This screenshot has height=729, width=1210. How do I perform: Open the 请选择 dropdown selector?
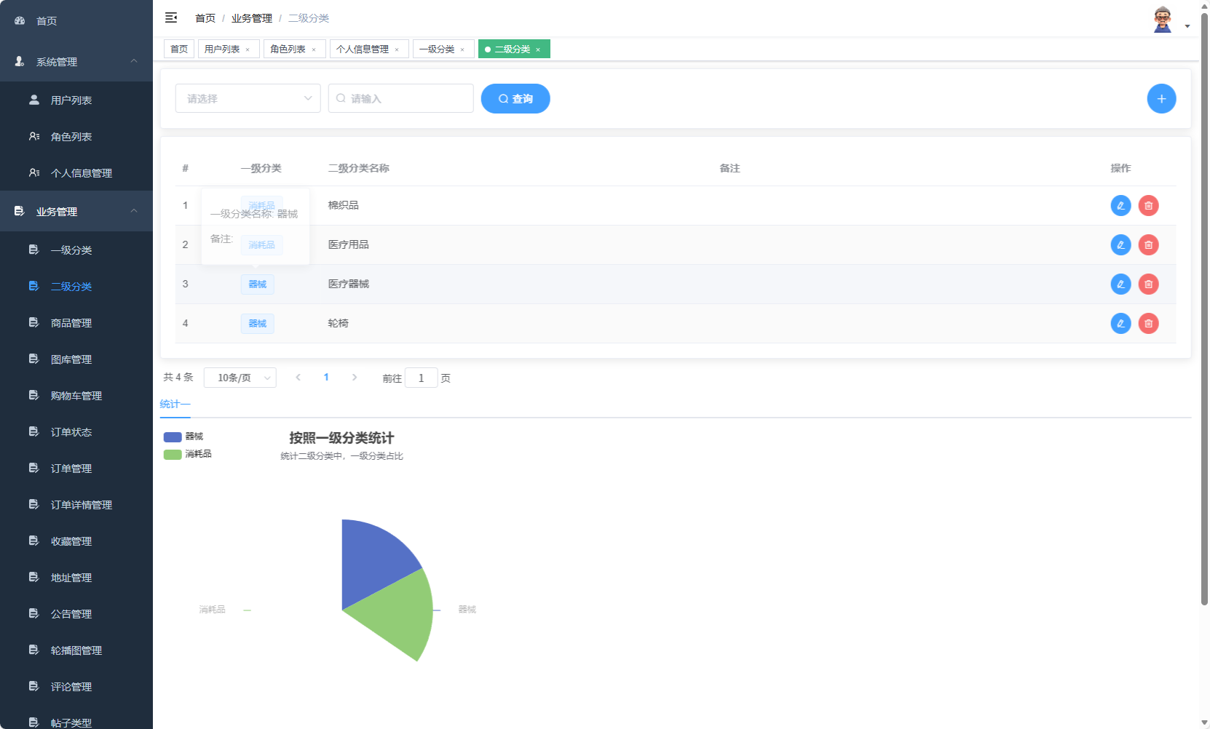point(248,98)
